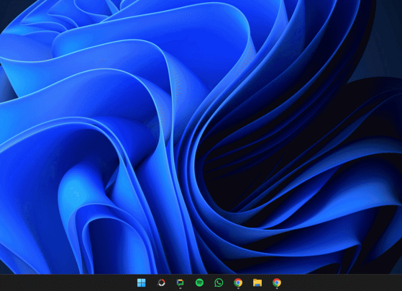Open the Windows Start menu

[x=141, y=282]
